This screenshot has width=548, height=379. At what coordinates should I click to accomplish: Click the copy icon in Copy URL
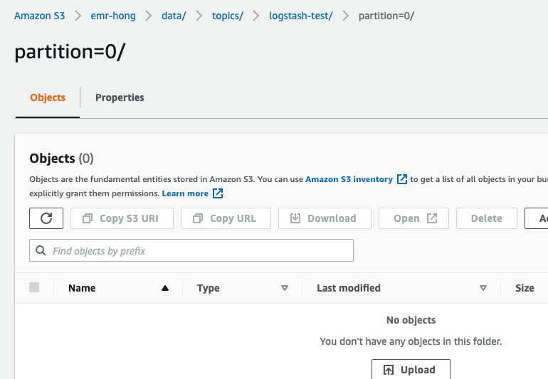(198, 218)
